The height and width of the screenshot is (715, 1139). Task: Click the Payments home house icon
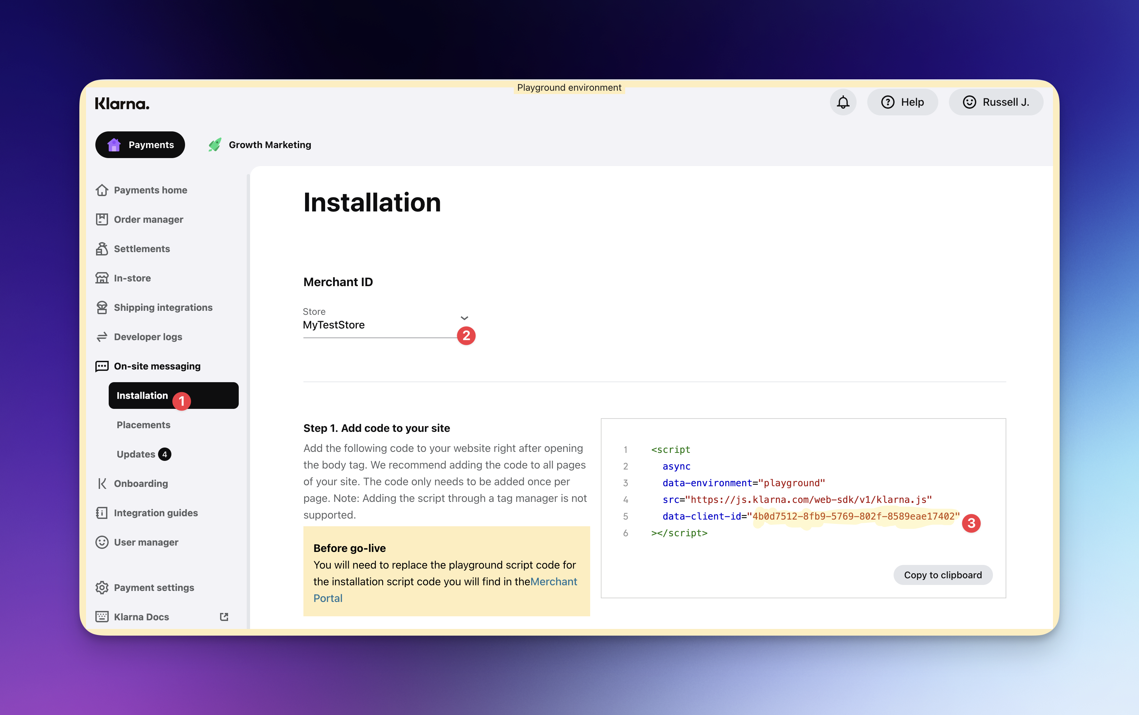coord(102,190)
